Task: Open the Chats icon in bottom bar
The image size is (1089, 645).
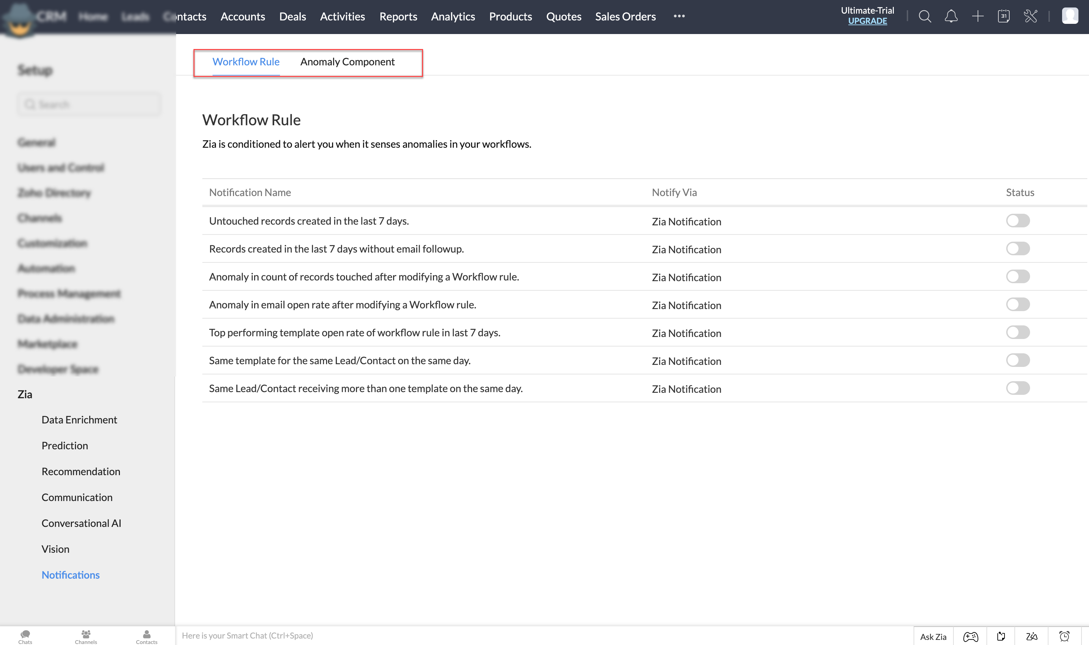Action: 25,636
